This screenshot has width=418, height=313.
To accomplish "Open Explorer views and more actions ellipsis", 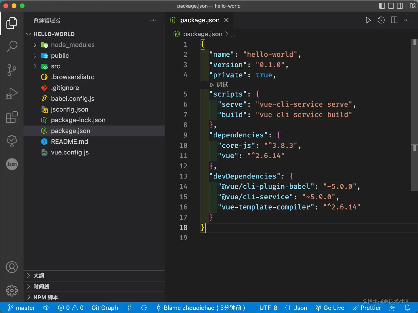I will 153,20.
